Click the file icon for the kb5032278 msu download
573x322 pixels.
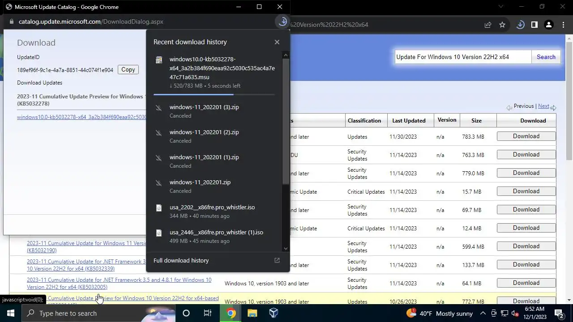[159, 60]
